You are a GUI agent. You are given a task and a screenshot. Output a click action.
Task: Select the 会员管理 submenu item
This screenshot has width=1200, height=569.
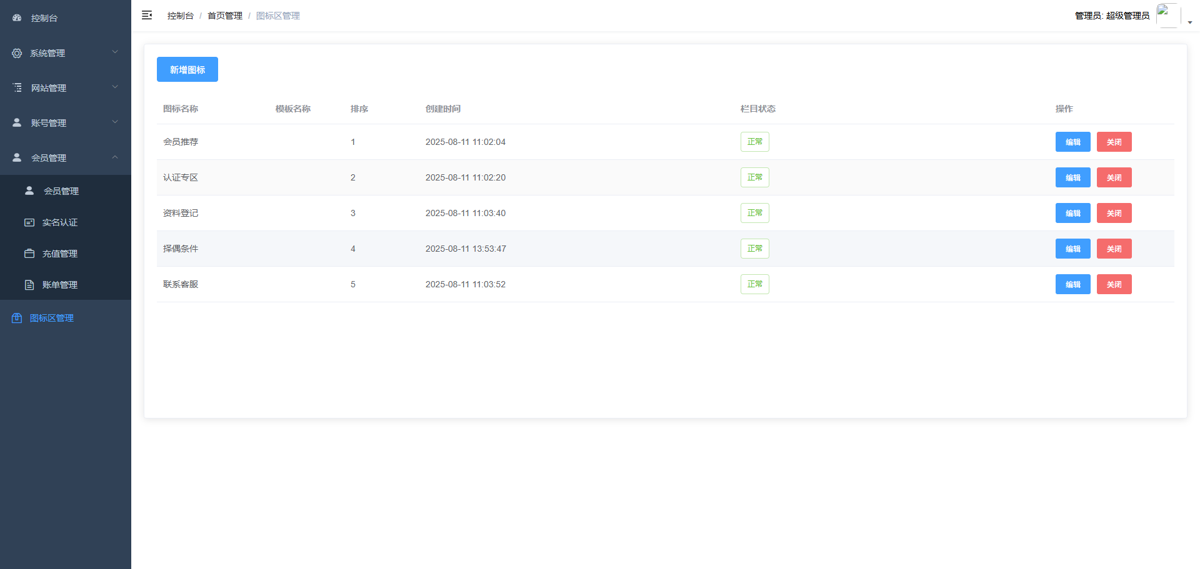click(x=61, y=191)
